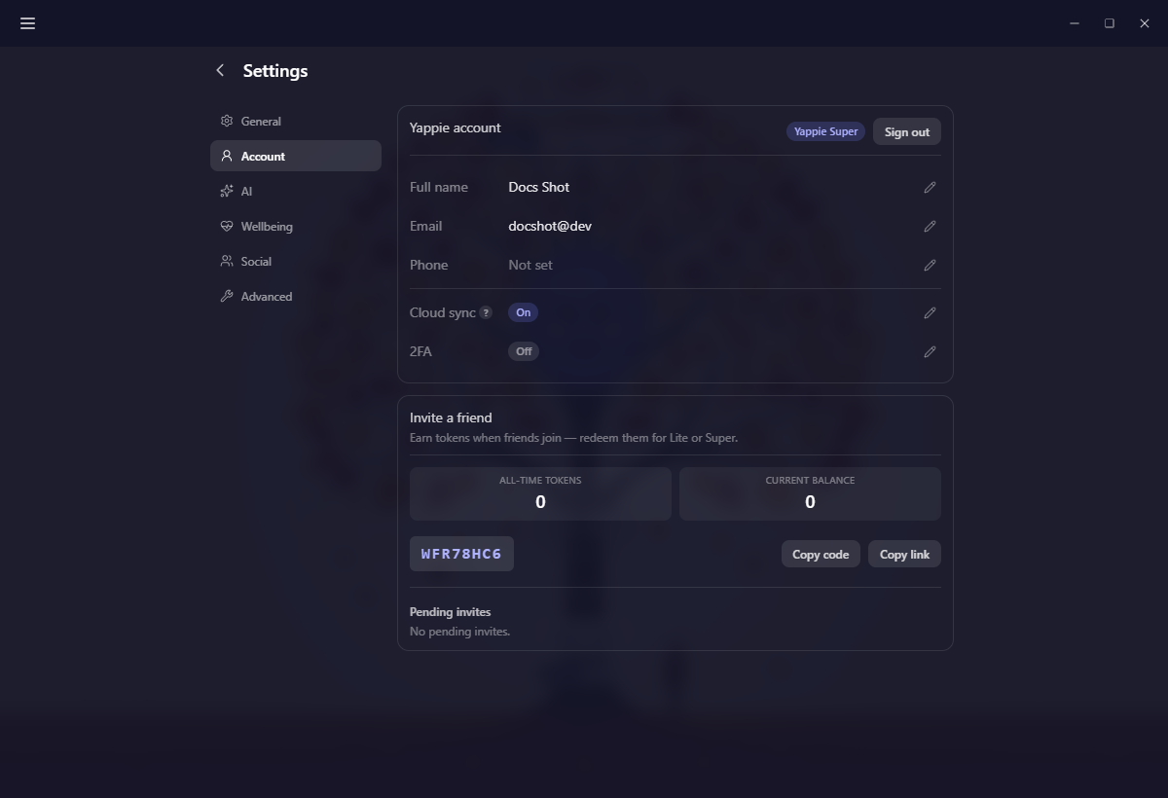Click the No pending invites text

pos(459,631)
